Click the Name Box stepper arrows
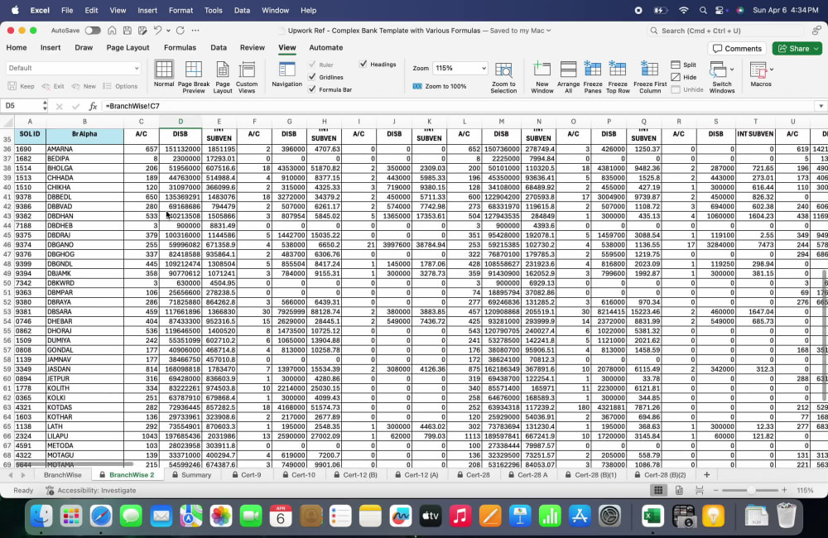 [45, 106]
